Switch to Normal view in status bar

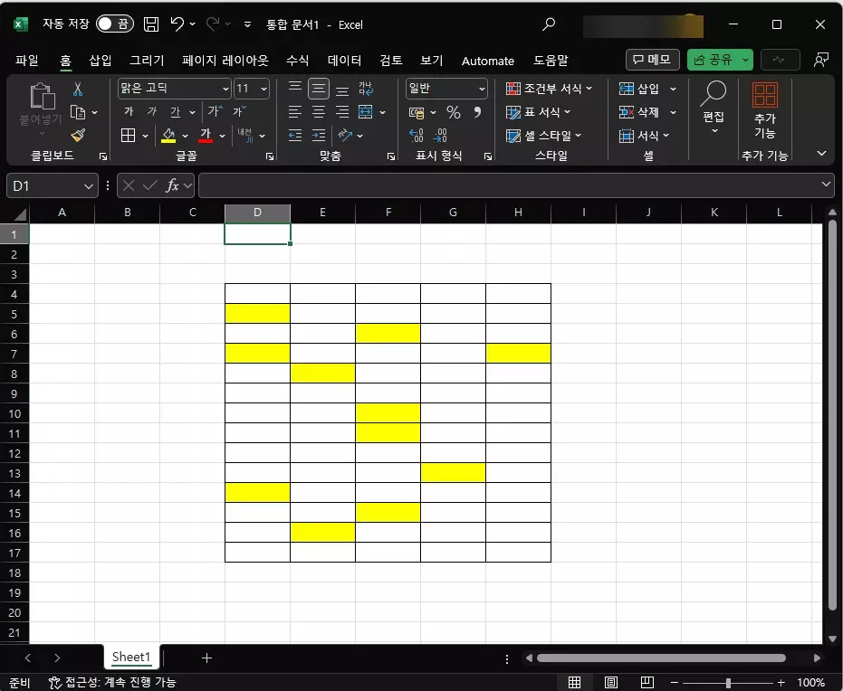[x=574, y=683]
